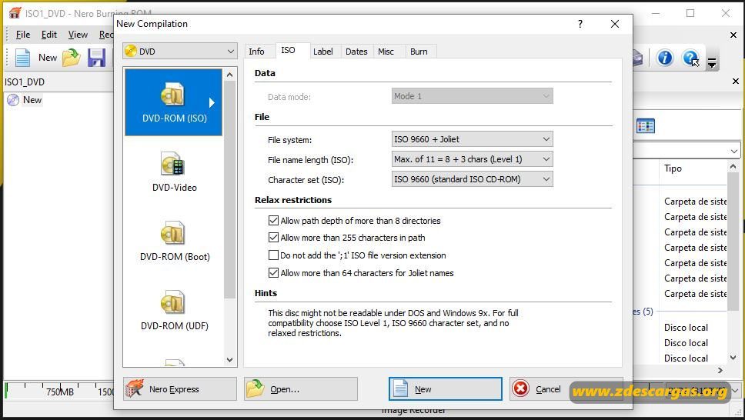Click the Nero Express button
This screenshot has height=420, width=745.
click(179, 389)
